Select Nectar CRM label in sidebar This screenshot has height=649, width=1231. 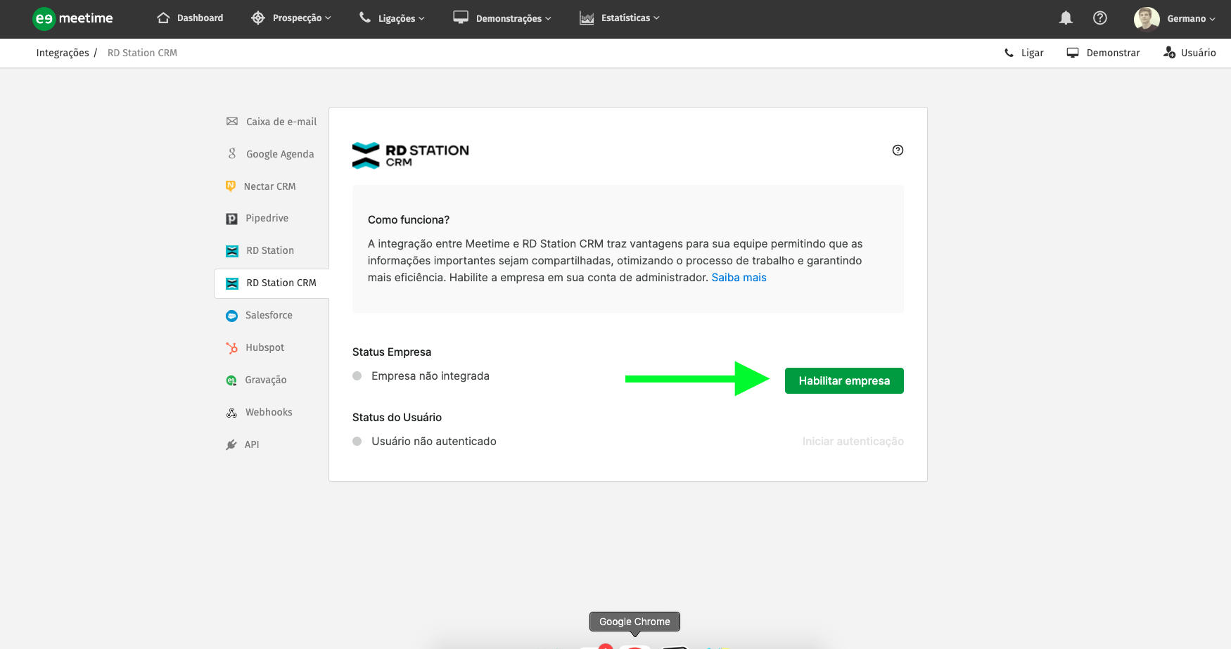(x=269, y=186)
